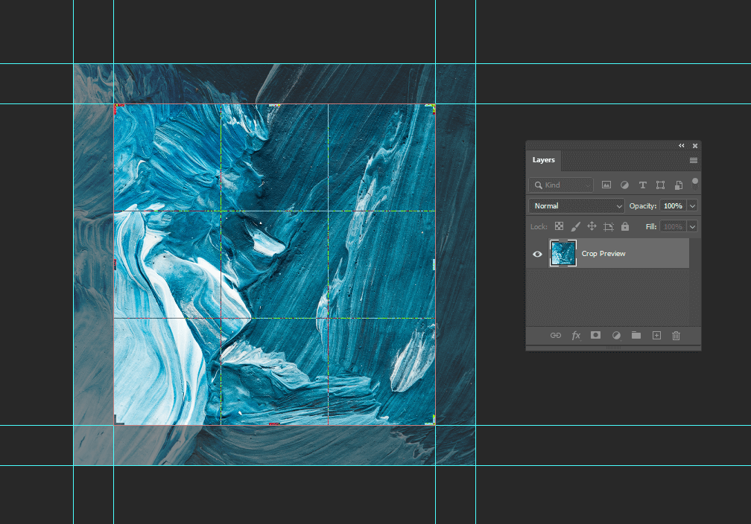Lock image pixels with brush icon
The image size is (751, 524).
click(576, 226)
